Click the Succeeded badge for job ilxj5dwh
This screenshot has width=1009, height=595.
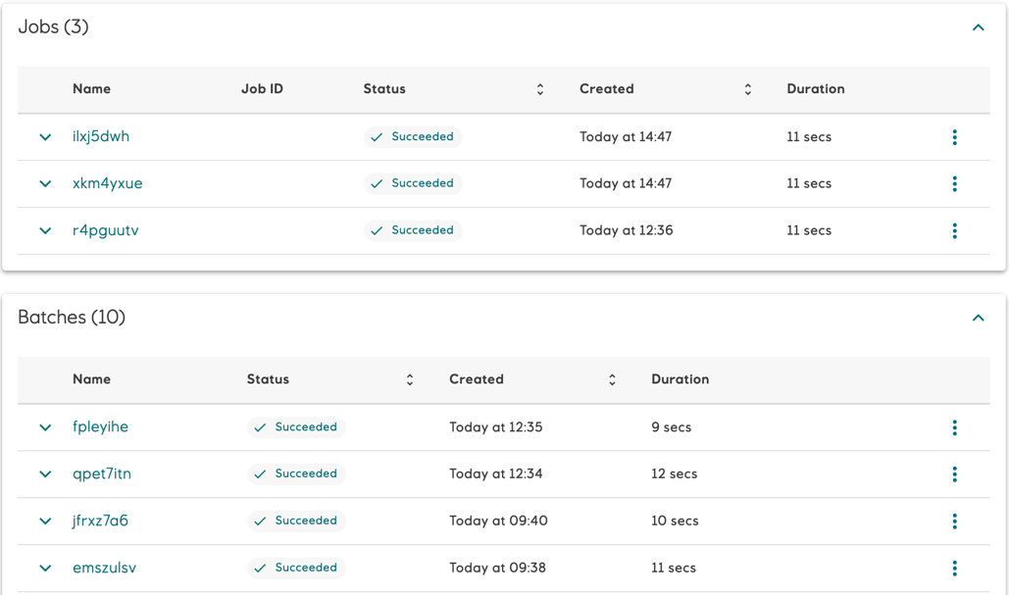point(412,136)
